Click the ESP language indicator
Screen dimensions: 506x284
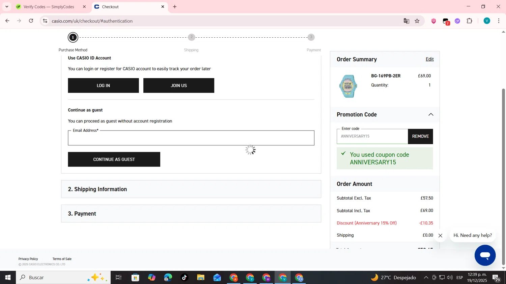point(460,278)
